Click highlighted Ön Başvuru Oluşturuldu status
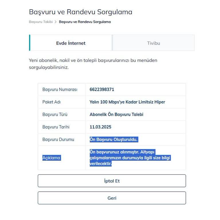 coord(114,140)
